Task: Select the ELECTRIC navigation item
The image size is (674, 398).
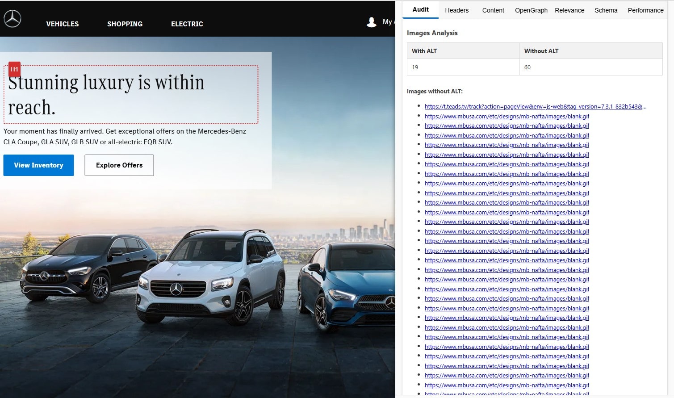Action: click(187, 24)
